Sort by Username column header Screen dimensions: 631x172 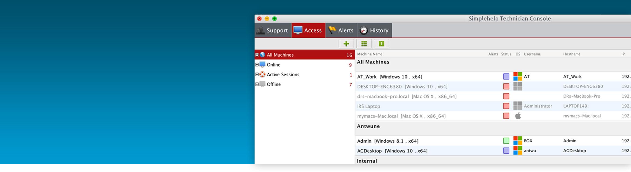tap(532, 54)
